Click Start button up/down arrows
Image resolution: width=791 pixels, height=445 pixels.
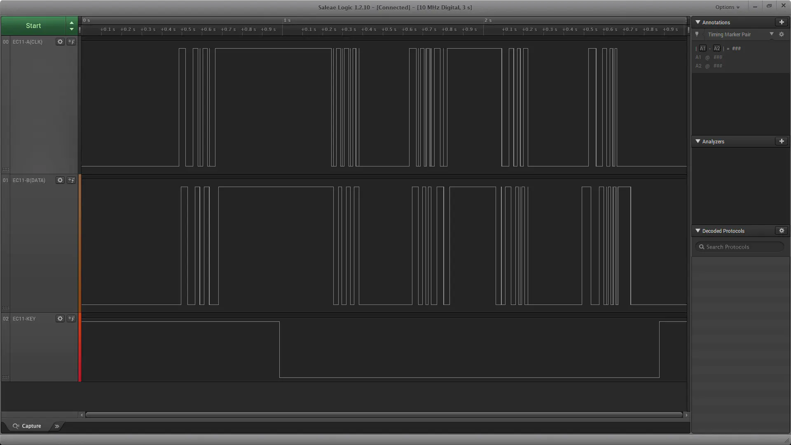tap(72, 26)
